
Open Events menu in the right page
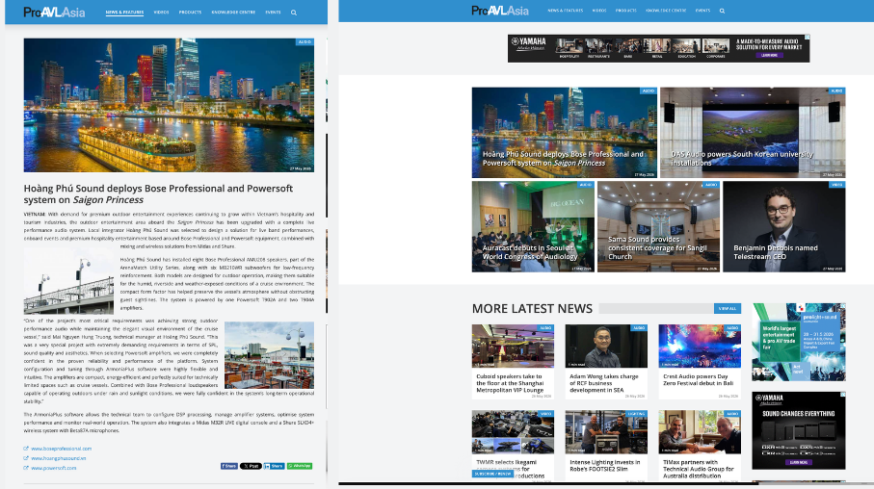click(x=702, y=11)
